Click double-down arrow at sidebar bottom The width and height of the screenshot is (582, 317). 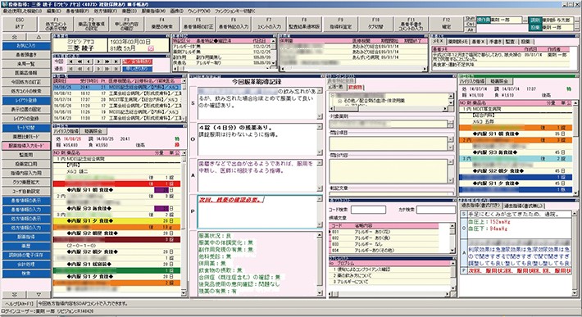point(15,294)
